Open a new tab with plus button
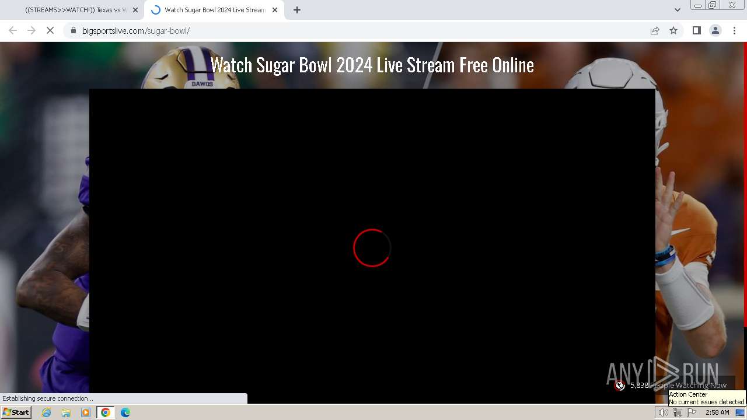 click(297, 10)
